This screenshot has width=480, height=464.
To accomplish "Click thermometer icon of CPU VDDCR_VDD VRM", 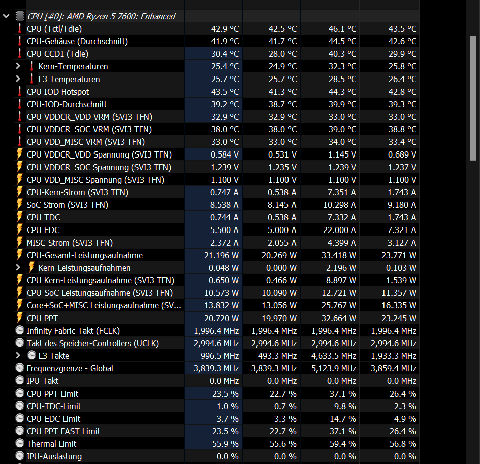I will [x=19, y=116].
